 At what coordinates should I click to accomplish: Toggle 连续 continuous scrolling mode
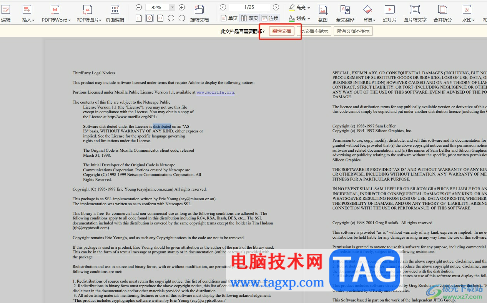(270, 18)
